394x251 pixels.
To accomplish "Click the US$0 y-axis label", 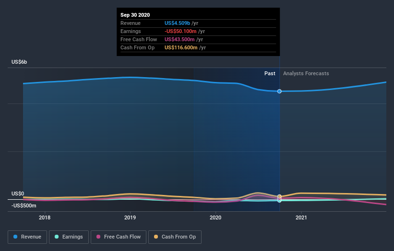I will tap(18, 194).
